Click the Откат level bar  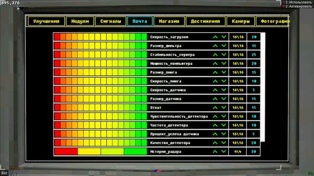101,108
